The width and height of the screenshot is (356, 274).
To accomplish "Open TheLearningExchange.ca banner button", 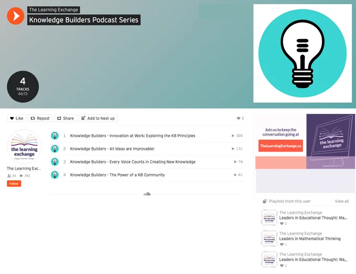I will [281, 146].
